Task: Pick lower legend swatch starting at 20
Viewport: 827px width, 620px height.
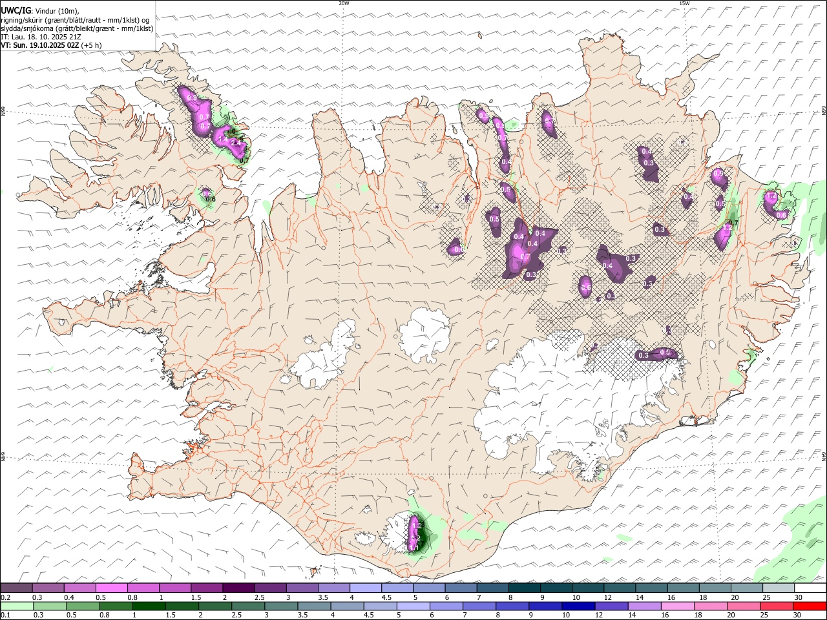Action: pyautogui.click(x=743, y=606)
